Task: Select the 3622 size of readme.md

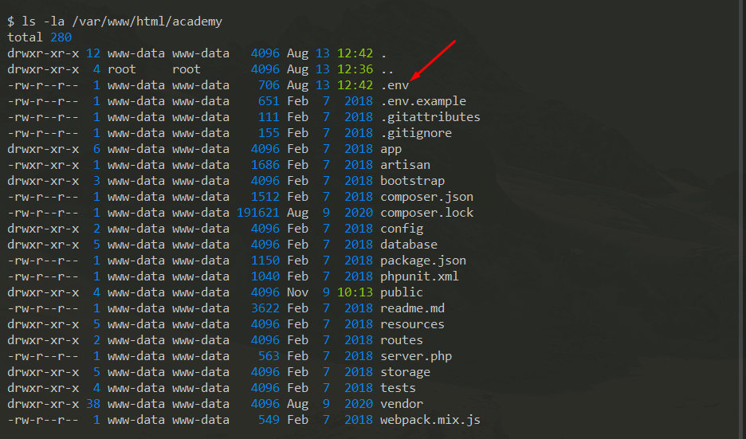Action: tap(265, 308)
